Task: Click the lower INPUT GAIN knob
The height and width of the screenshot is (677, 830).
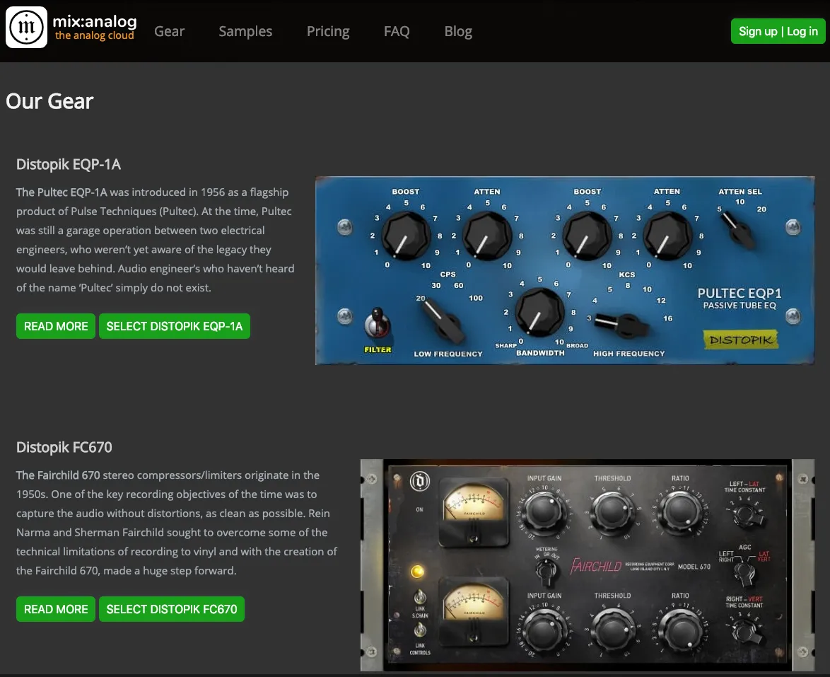Action: tap(544, 630)
